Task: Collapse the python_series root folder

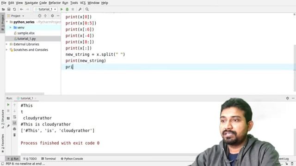Action: 7,22
